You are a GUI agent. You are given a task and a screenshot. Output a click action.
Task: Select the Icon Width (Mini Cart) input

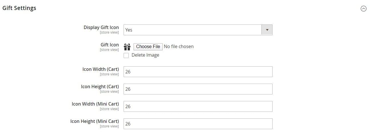point(198,106)
